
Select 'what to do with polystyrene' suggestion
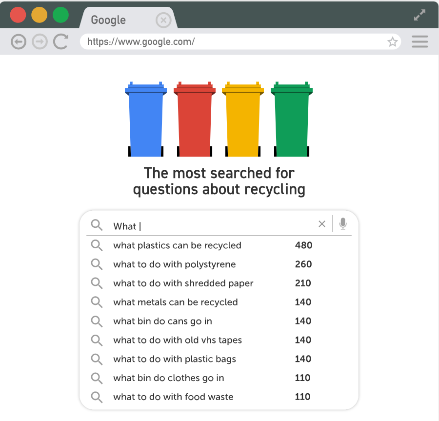(174, 264)
